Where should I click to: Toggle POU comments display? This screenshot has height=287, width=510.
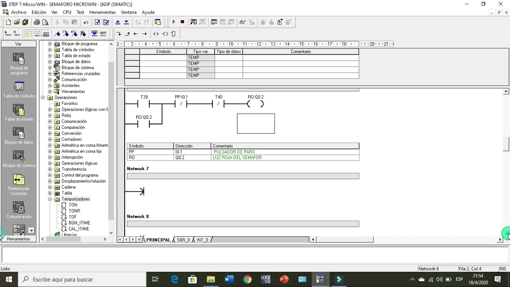pos(29,34)
